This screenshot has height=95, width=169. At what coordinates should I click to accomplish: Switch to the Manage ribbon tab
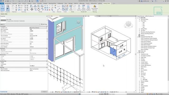point(71,3)
